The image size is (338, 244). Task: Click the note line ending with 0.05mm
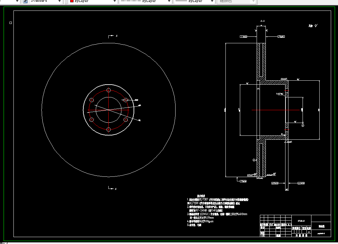click(202, 218)
